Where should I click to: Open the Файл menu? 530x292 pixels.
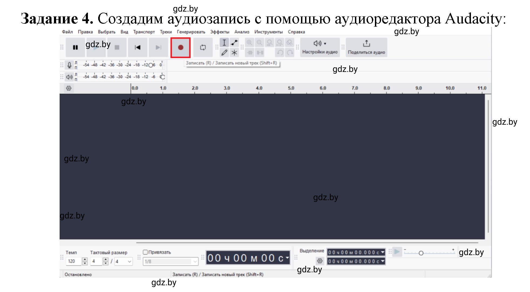[x=67, y=32]
